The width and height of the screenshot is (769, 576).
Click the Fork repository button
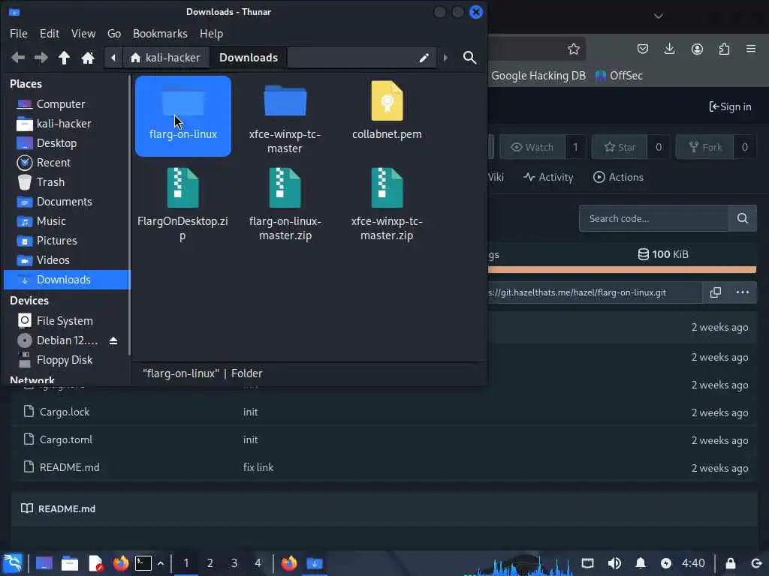click(704, 148)
